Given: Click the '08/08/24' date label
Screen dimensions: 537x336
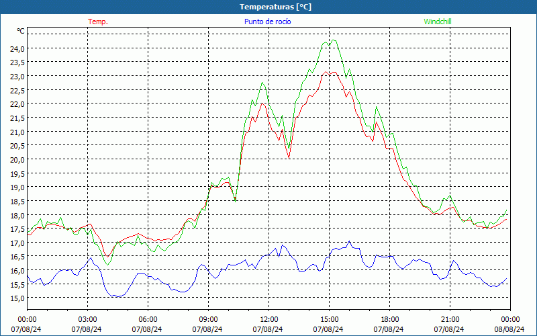Looking at the screenshot, I should pos(509,329).
